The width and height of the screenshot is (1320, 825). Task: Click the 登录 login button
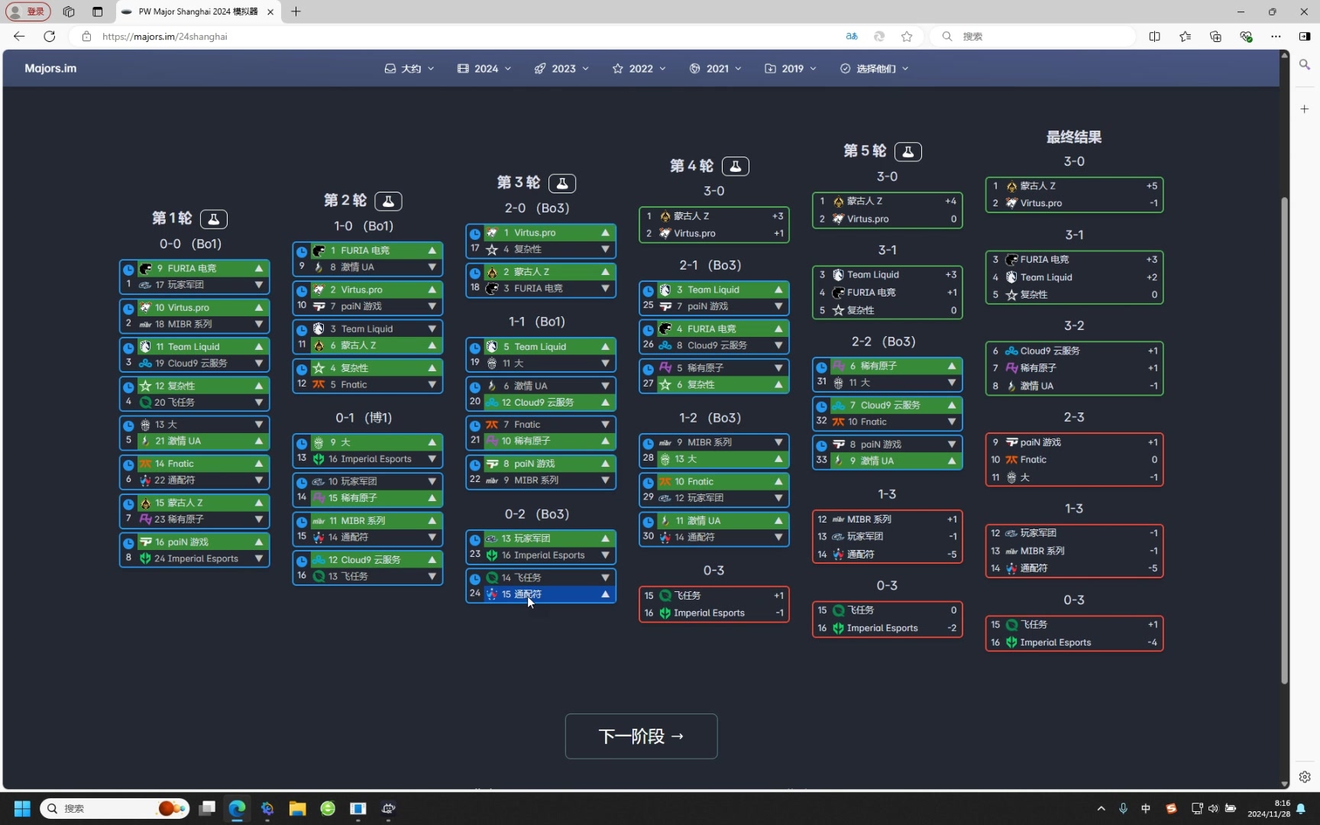pyautogui.click(x=28, y=11)
